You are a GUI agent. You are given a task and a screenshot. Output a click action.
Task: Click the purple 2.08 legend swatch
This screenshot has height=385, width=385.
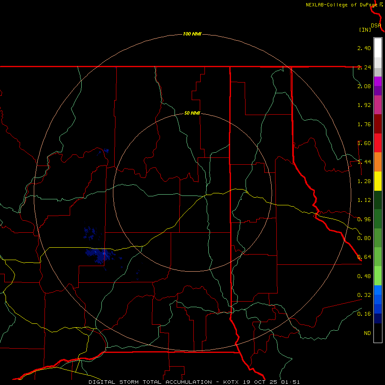378,86
